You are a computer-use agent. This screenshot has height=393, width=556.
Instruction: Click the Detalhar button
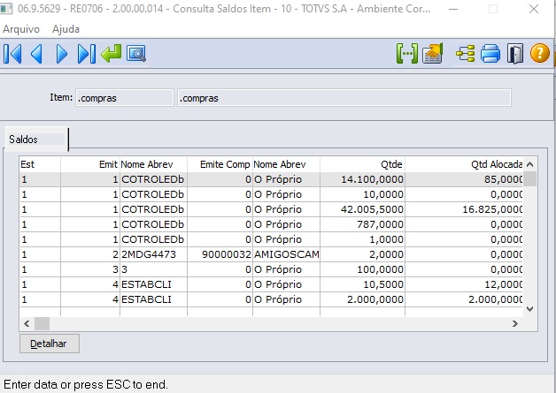pyautogui.click(x=50, y=344)
